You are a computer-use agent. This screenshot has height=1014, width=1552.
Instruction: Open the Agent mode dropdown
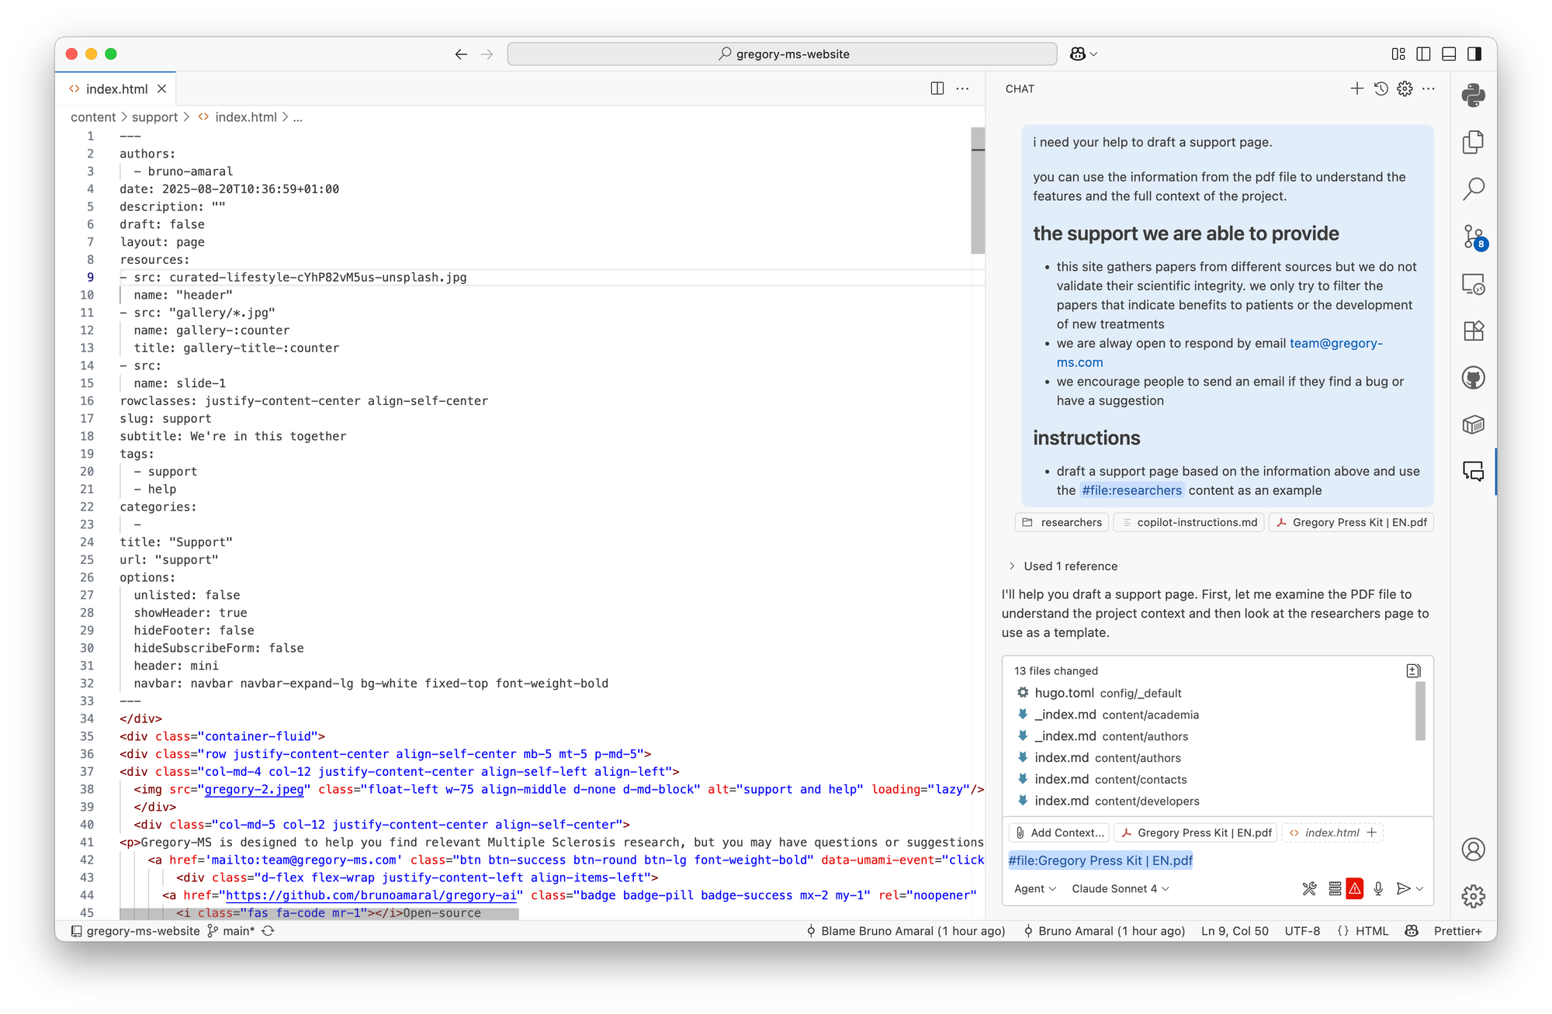[x=1035, y=889]
